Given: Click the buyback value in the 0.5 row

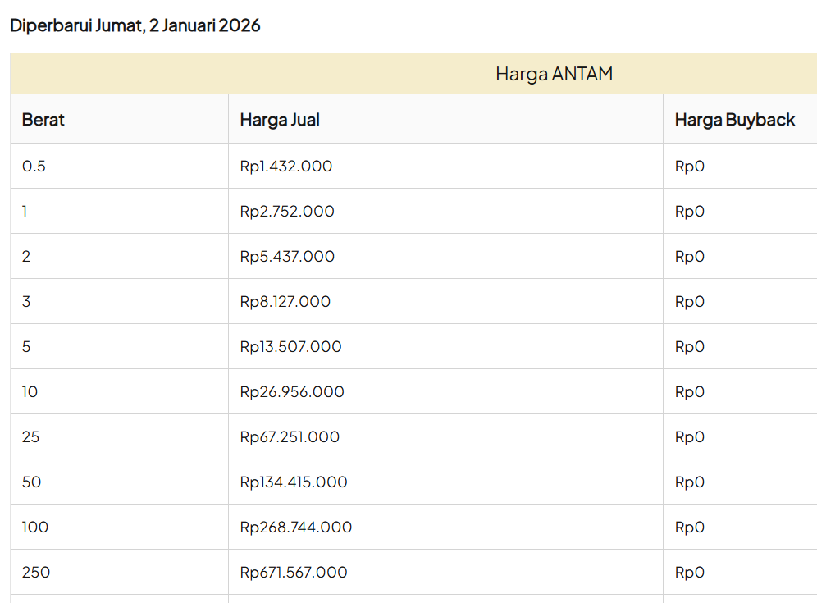Looking at the screenshot, I should tap(690, 167).
